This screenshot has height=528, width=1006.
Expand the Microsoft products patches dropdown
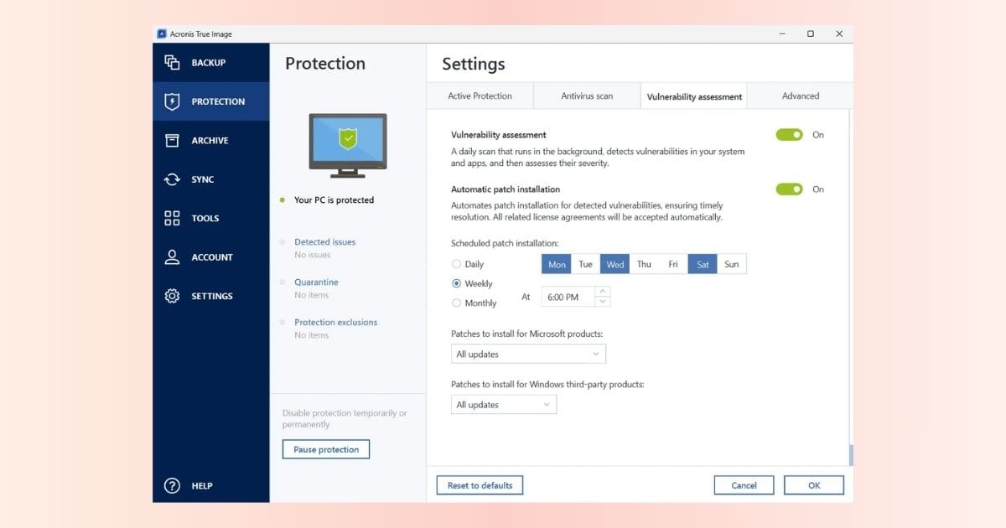pos(528,355)
